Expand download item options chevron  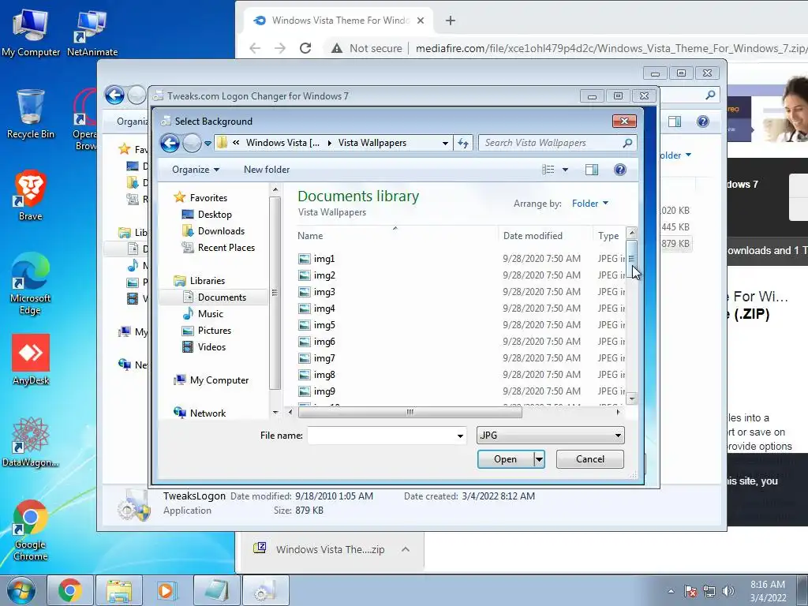406,549
